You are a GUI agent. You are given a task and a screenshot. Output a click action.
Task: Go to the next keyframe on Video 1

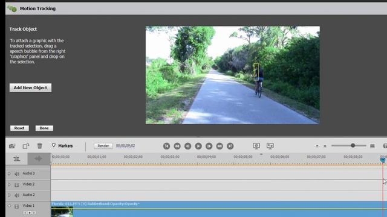click(34, 213)
